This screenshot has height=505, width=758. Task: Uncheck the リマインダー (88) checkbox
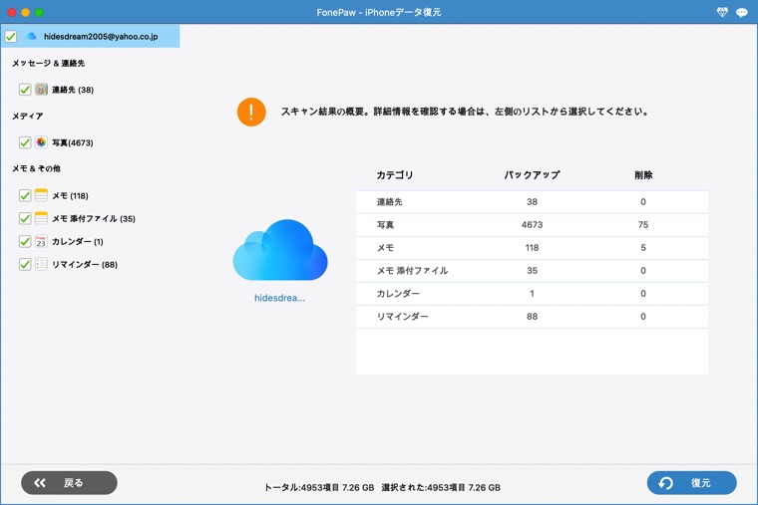(25, 264)
